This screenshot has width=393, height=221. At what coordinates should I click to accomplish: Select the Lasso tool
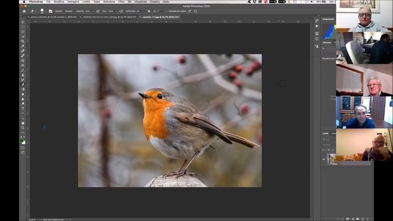pos(23,31)
